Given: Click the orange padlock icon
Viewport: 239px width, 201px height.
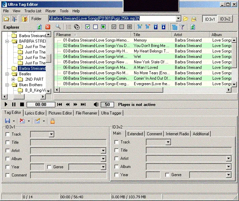Looking at the screenshot, I should coord(53,121).
